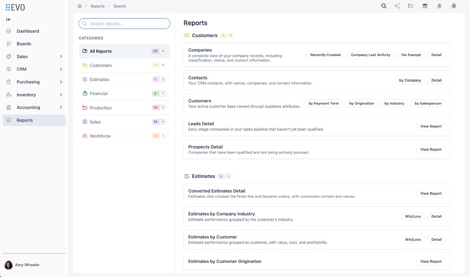
Task: View Report for Converted Estimates Detail
Action: pyautogui.click(x=431, y=194)
